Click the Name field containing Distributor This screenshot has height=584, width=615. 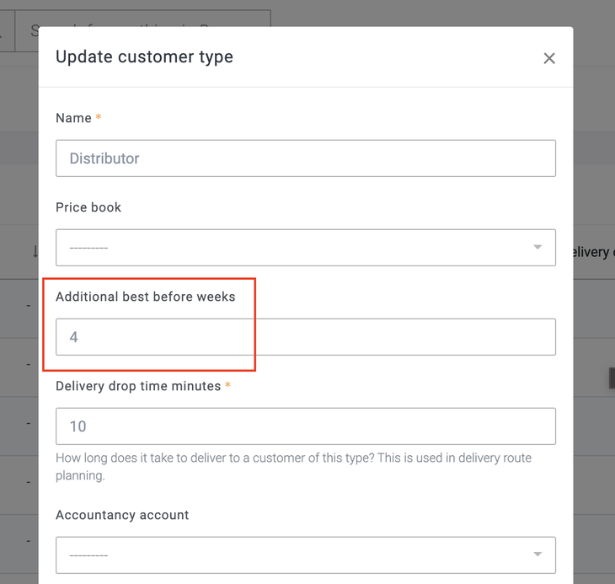[305, 158]
